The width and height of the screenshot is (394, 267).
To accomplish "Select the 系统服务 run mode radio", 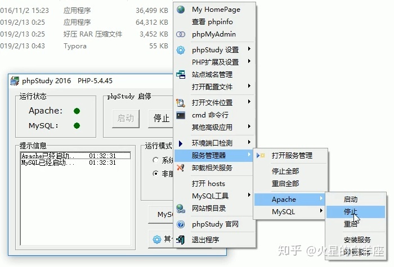I will (156, 160).
